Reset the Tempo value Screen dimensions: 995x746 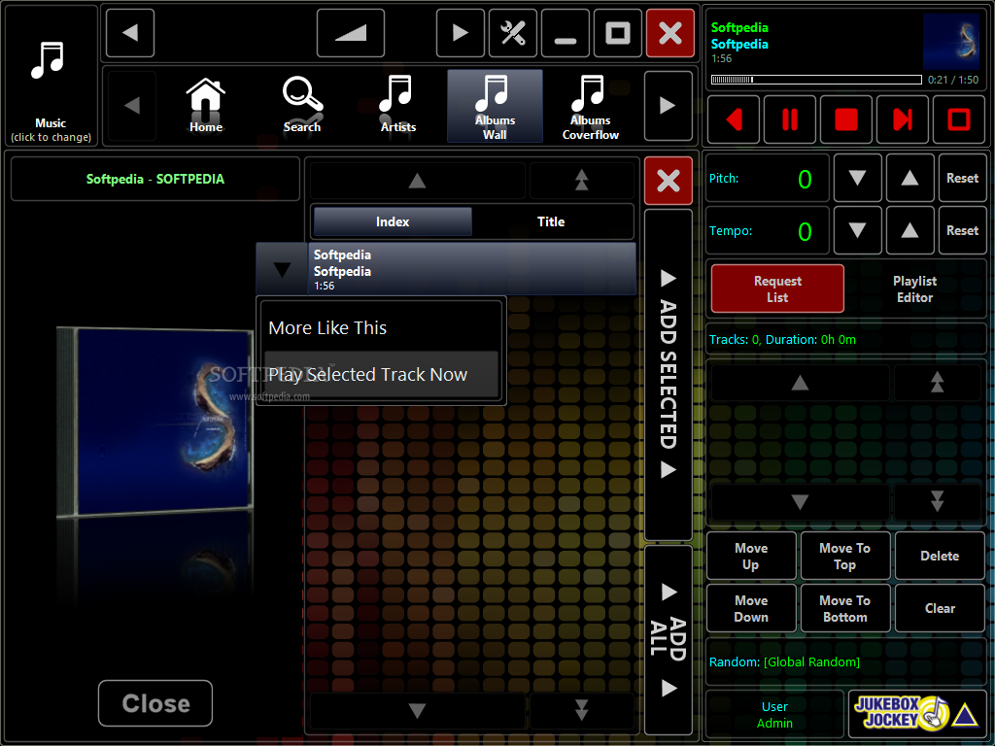(962, 230)
